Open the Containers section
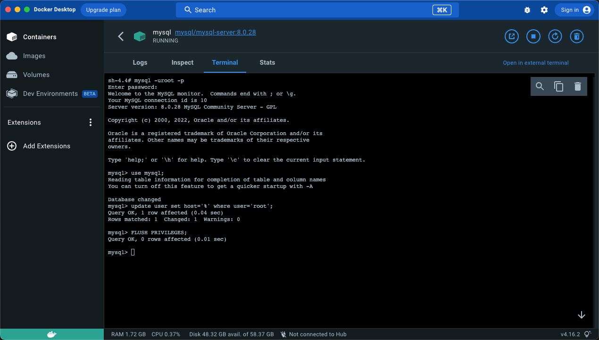The height and width of the screenshot is (340, 599). click(52, 37)
